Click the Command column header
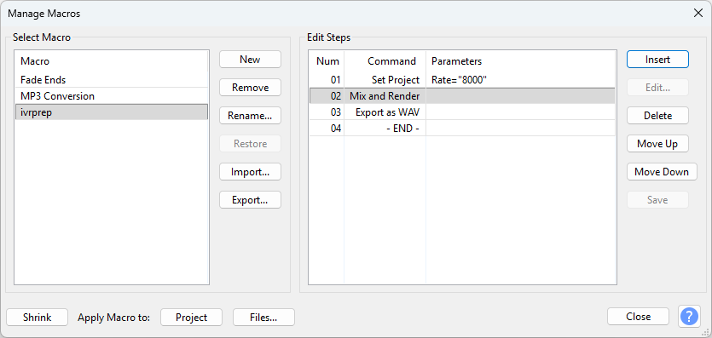This screenshot has height=338, width=712. pyautogui.click(x=385, y=60)
